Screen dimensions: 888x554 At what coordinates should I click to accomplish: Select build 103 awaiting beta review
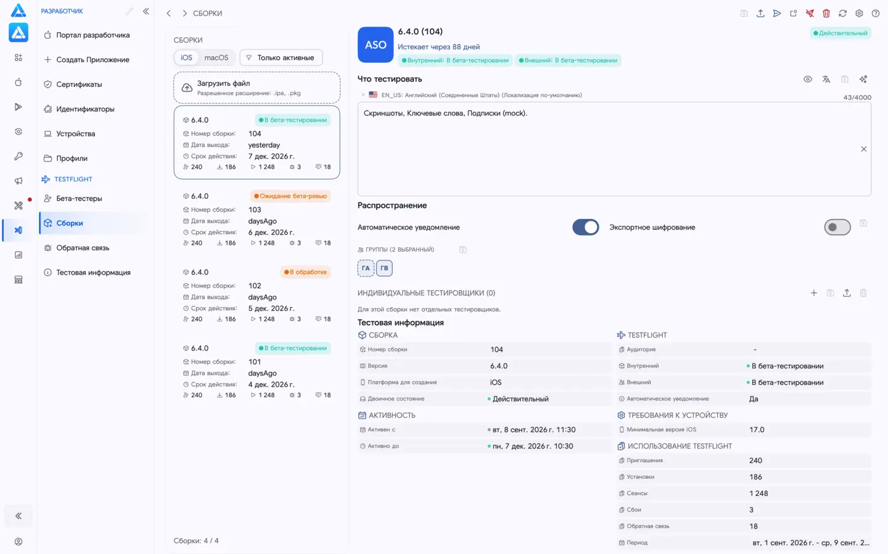257,218
